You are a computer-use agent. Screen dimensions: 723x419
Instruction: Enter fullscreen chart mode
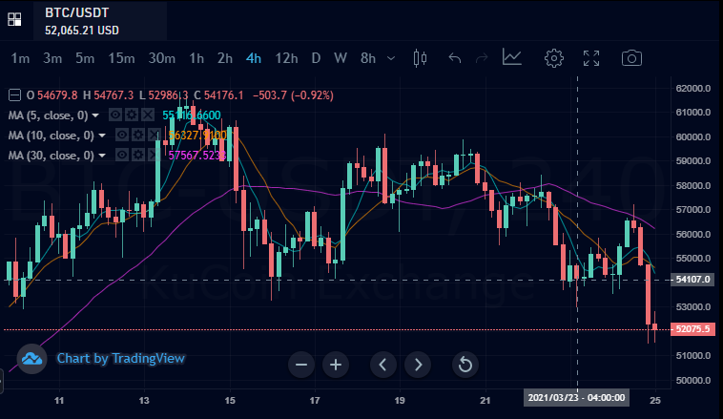click(591, 58)
